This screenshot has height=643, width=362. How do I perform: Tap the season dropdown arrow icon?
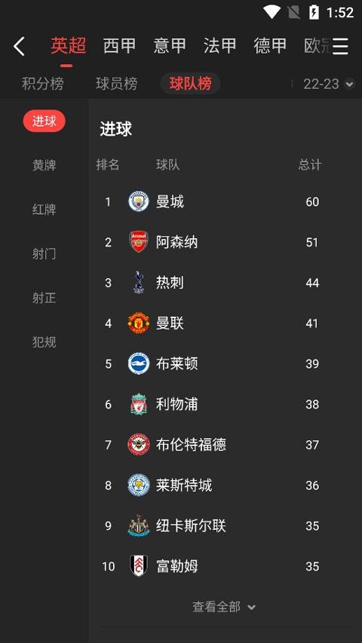[349, 84]
